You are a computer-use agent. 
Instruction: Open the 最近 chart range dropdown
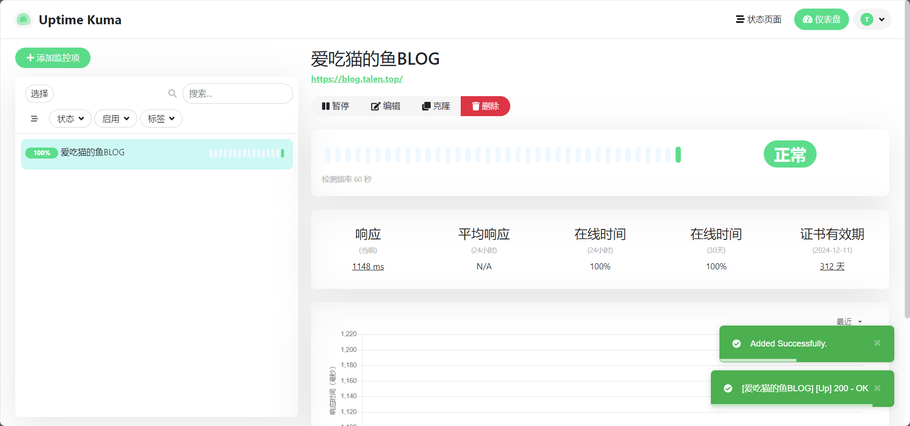[x=849, y=322]
